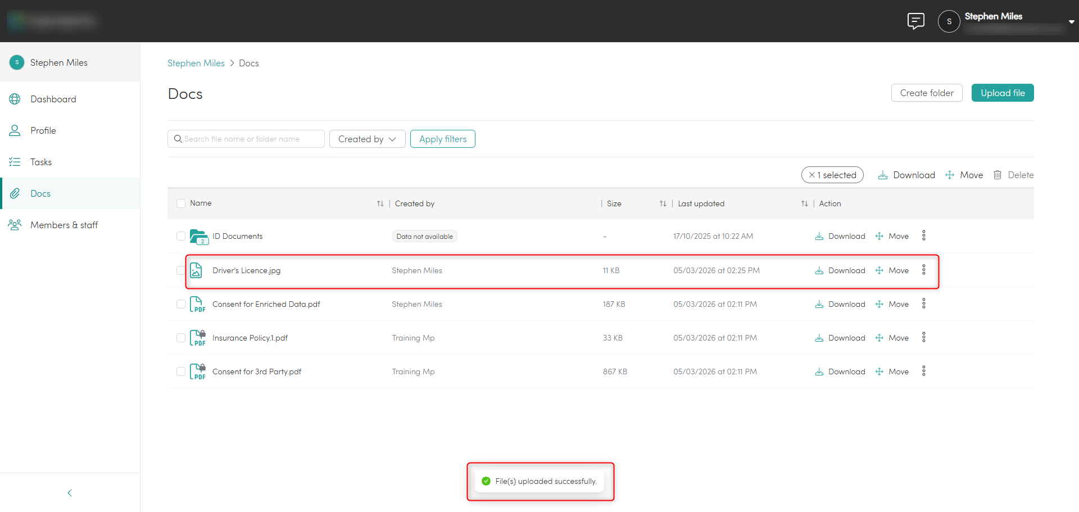Open the Driver's Licence.jpg image file icon

[x=196, y=270]
